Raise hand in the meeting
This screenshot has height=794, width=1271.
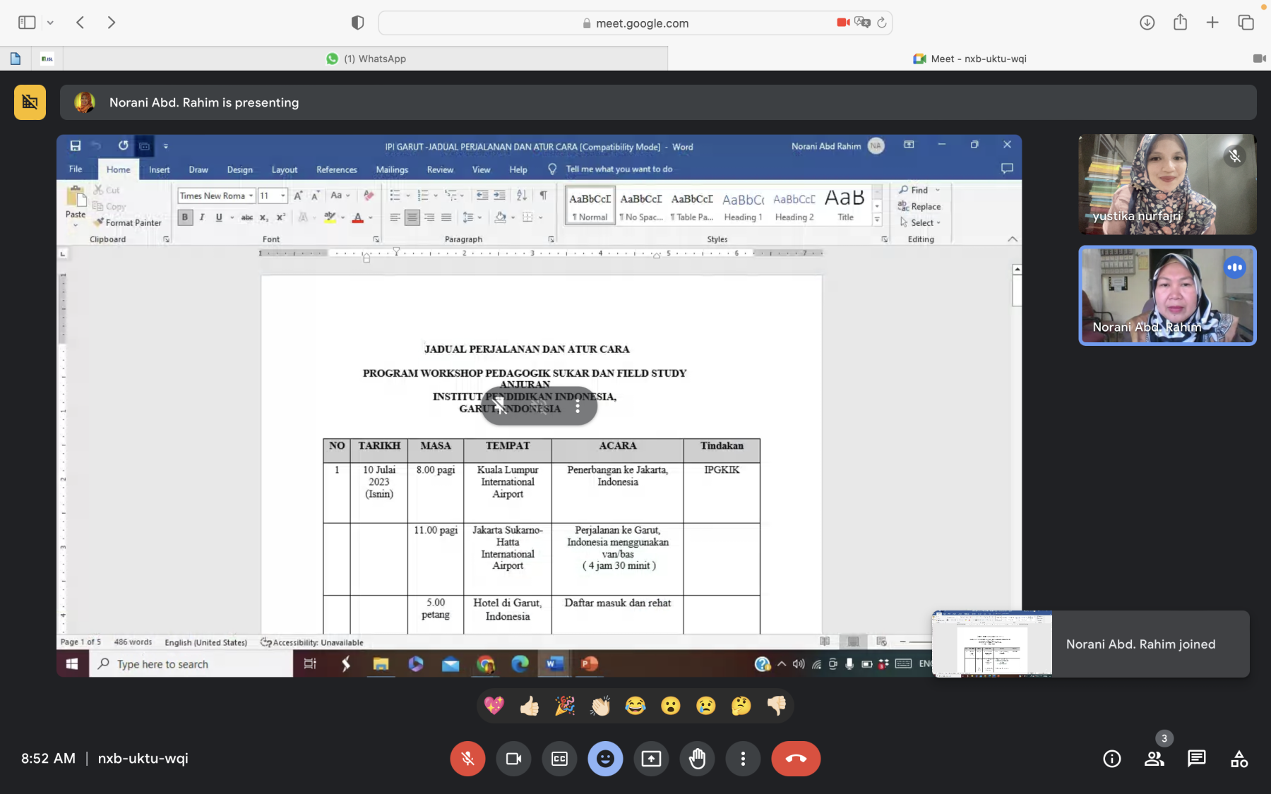(x=697, y=759)
